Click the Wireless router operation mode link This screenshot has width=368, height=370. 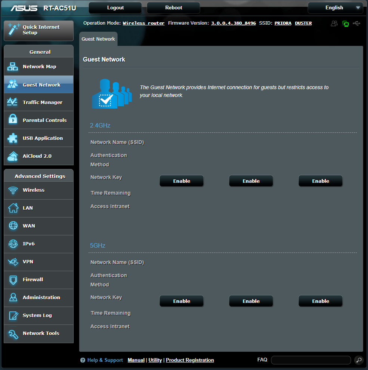click(x=143, y=23)
